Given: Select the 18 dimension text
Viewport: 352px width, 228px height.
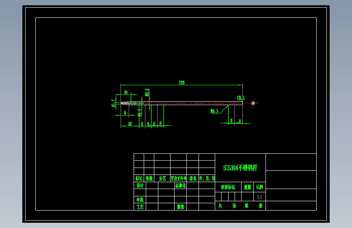Looking at the screenshot, I should [x=130, y=124].
